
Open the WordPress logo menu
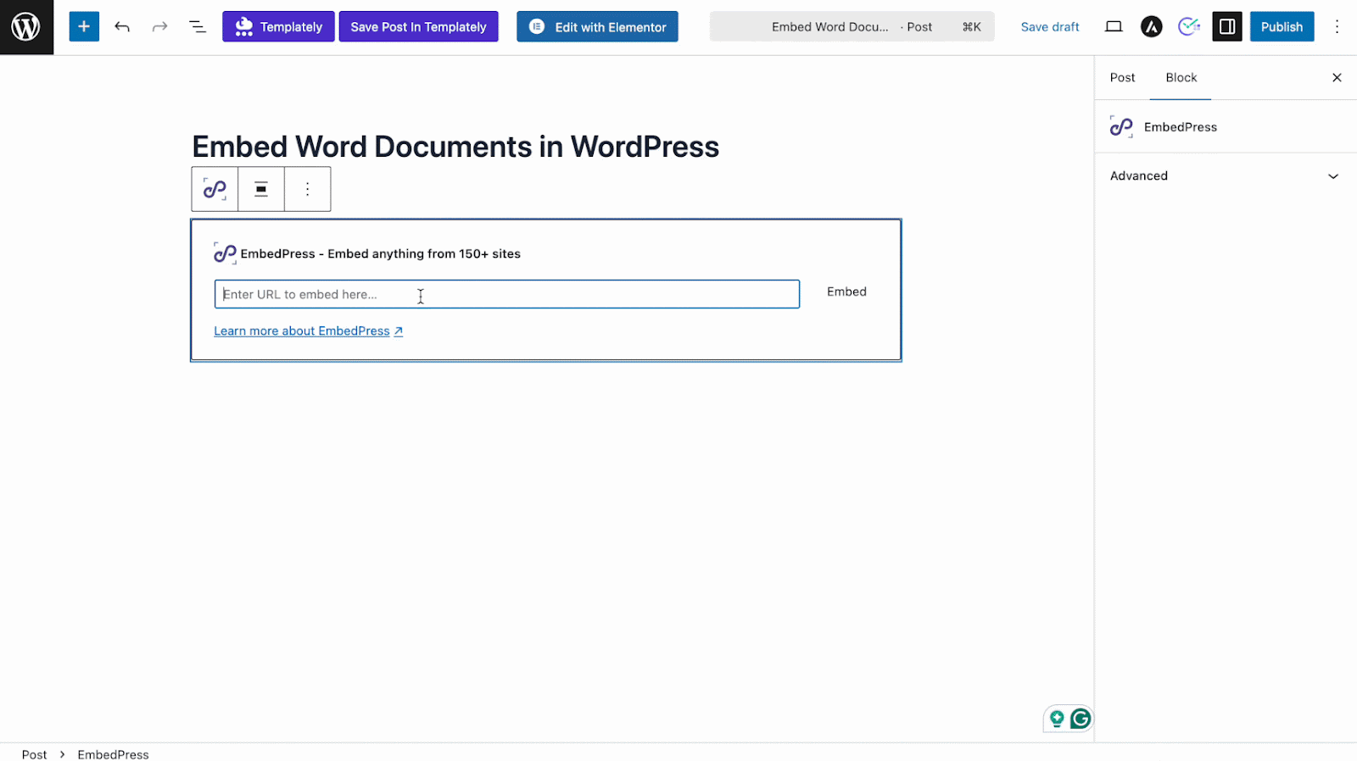point(26,27)
